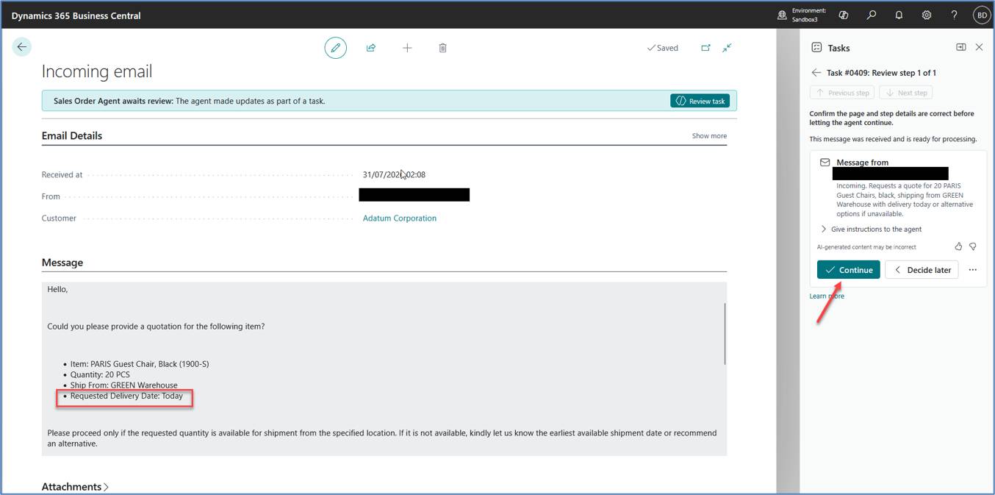Open the Environment Sandbox3 indicator

pos(802,15)
